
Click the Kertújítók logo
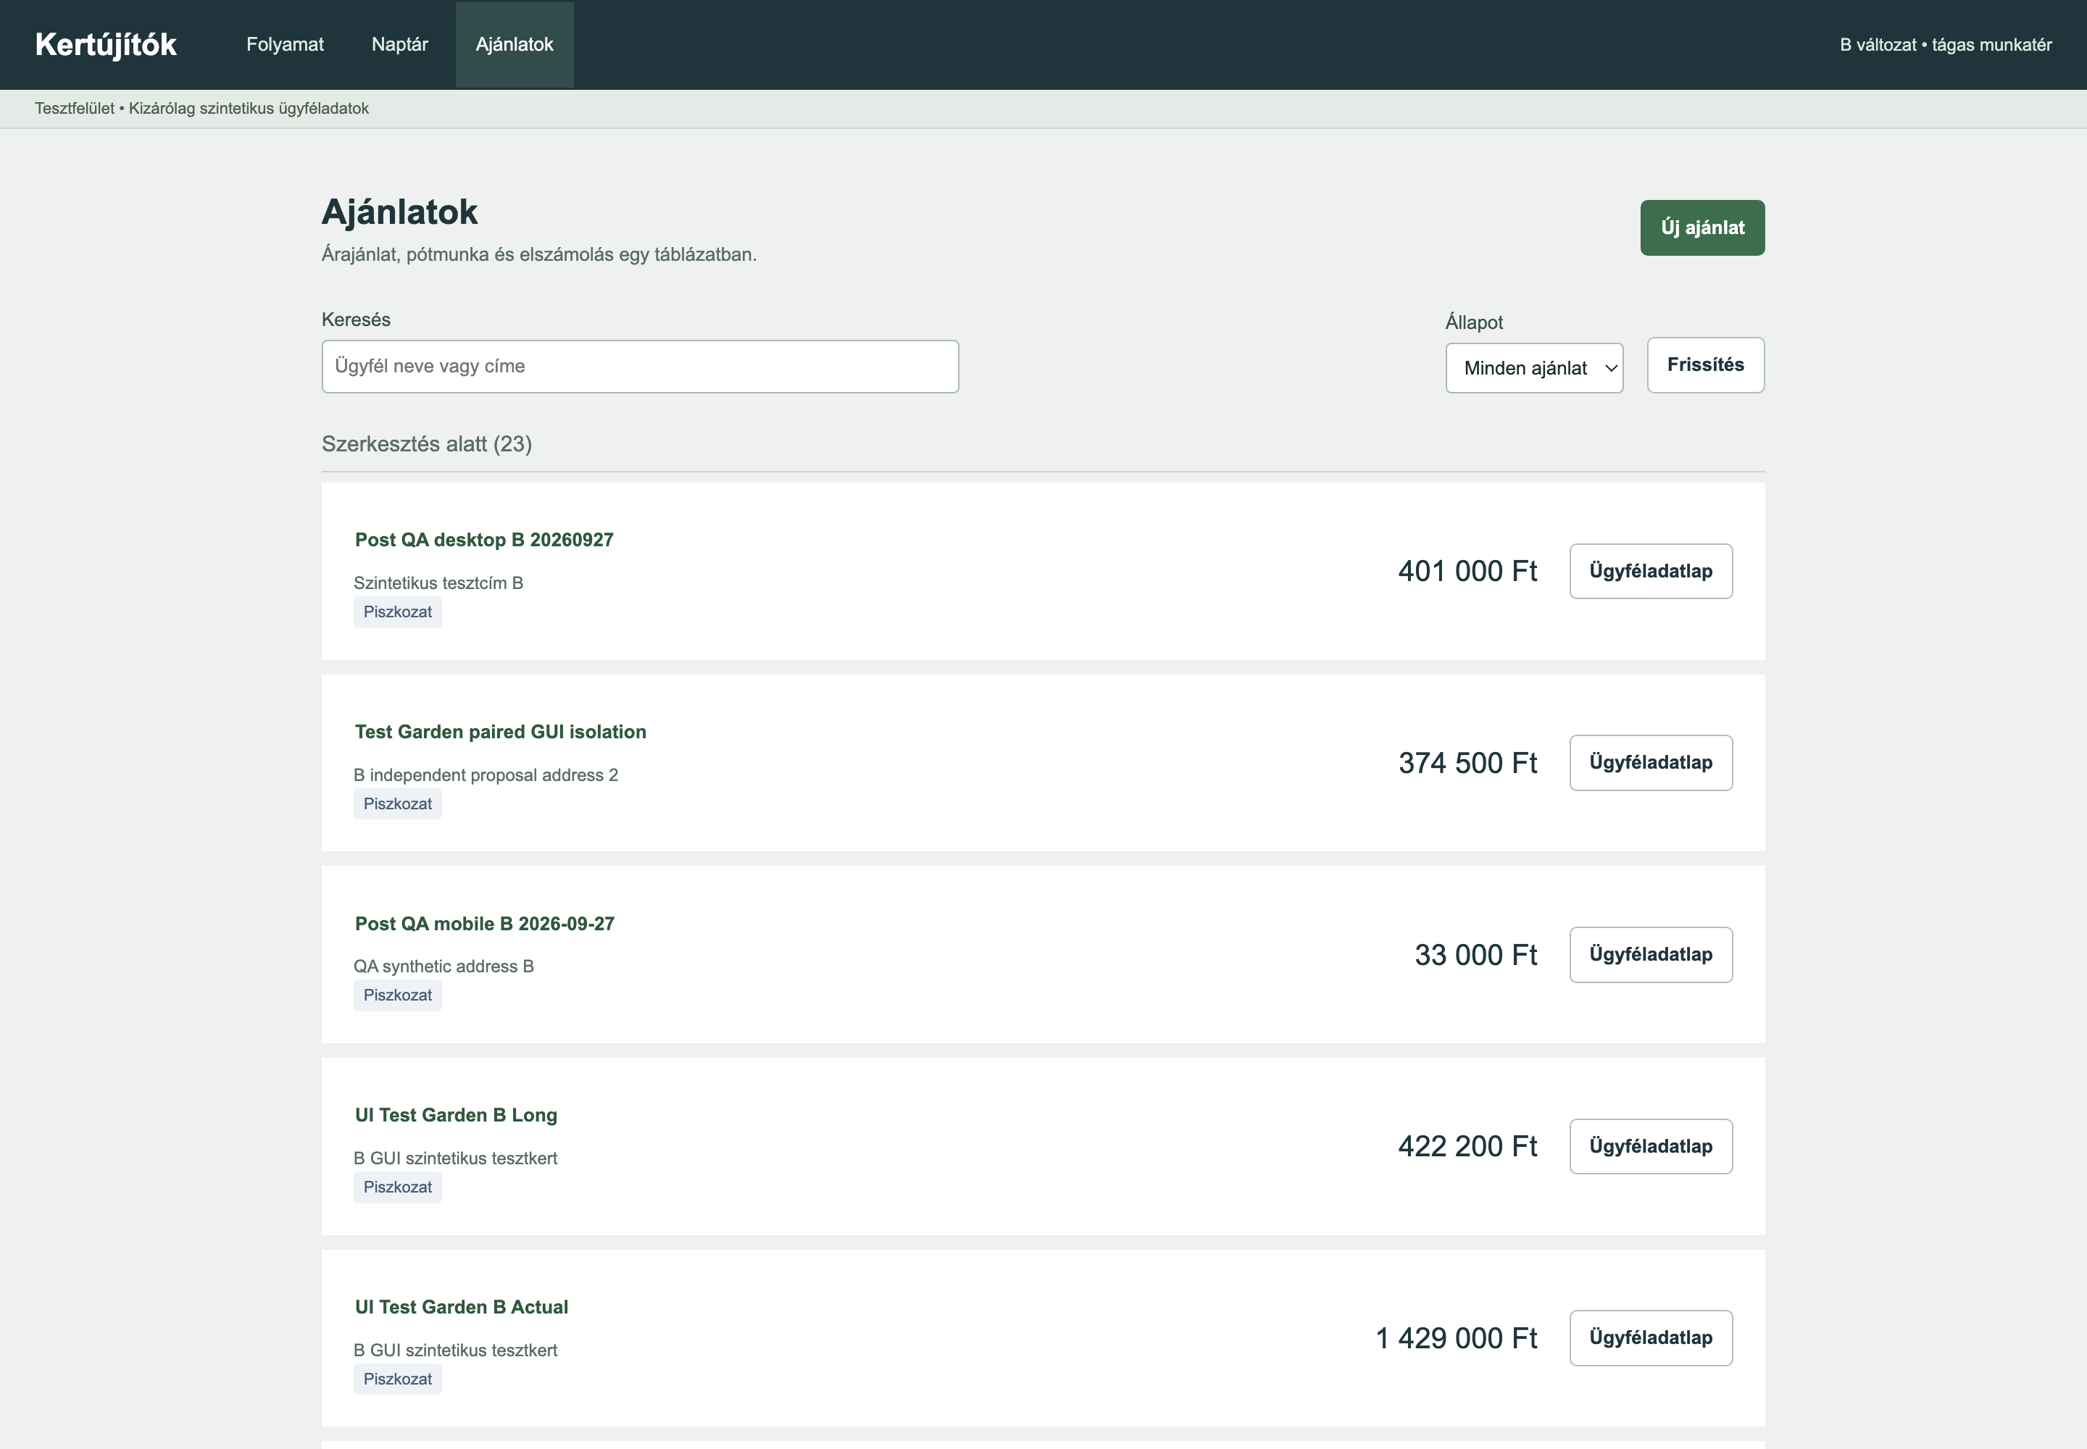(x=105, y=44)
